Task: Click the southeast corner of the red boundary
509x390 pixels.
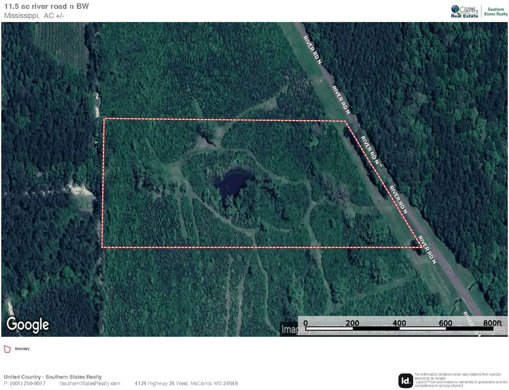Action: point(421,246)
